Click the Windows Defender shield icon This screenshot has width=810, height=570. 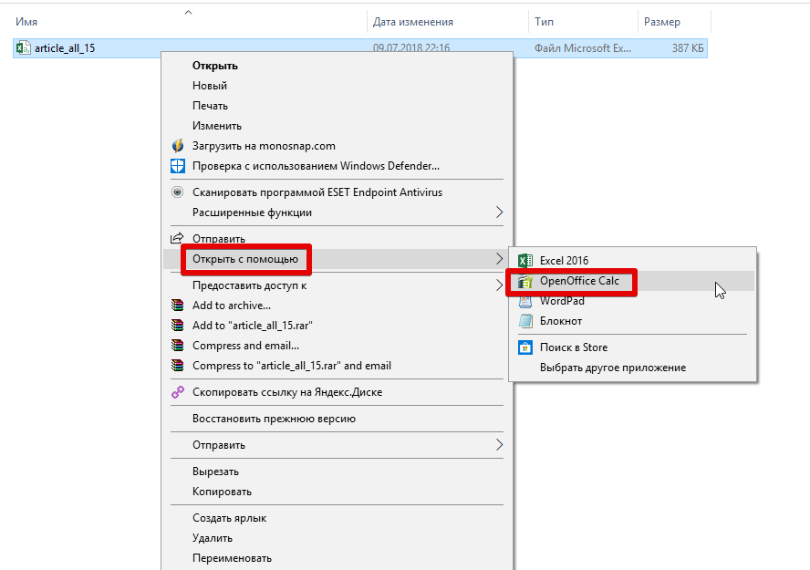coord(178,166)
